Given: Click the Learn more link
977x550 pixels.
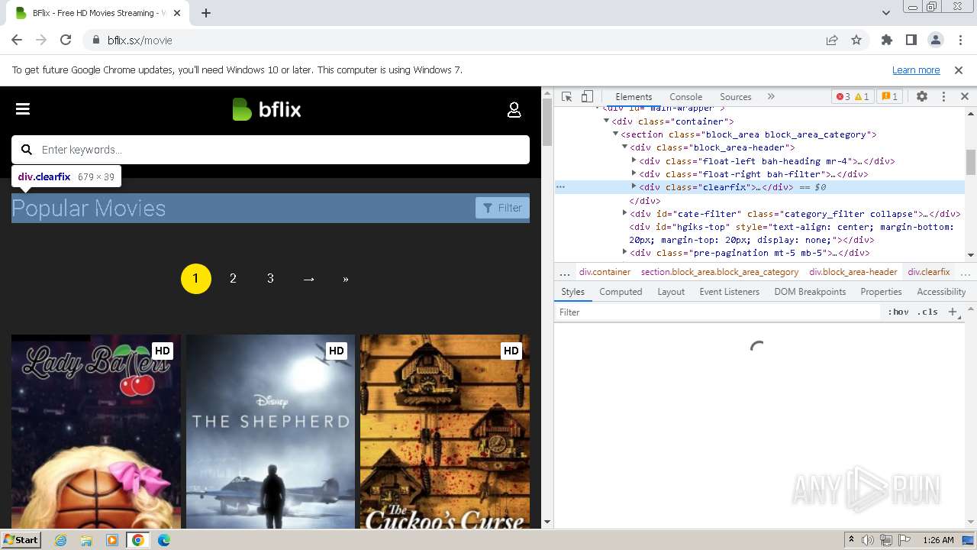Looking at the screenshot, I should tap(916, 70).
